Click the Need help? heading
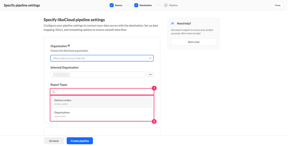 (x=184, y=23)
